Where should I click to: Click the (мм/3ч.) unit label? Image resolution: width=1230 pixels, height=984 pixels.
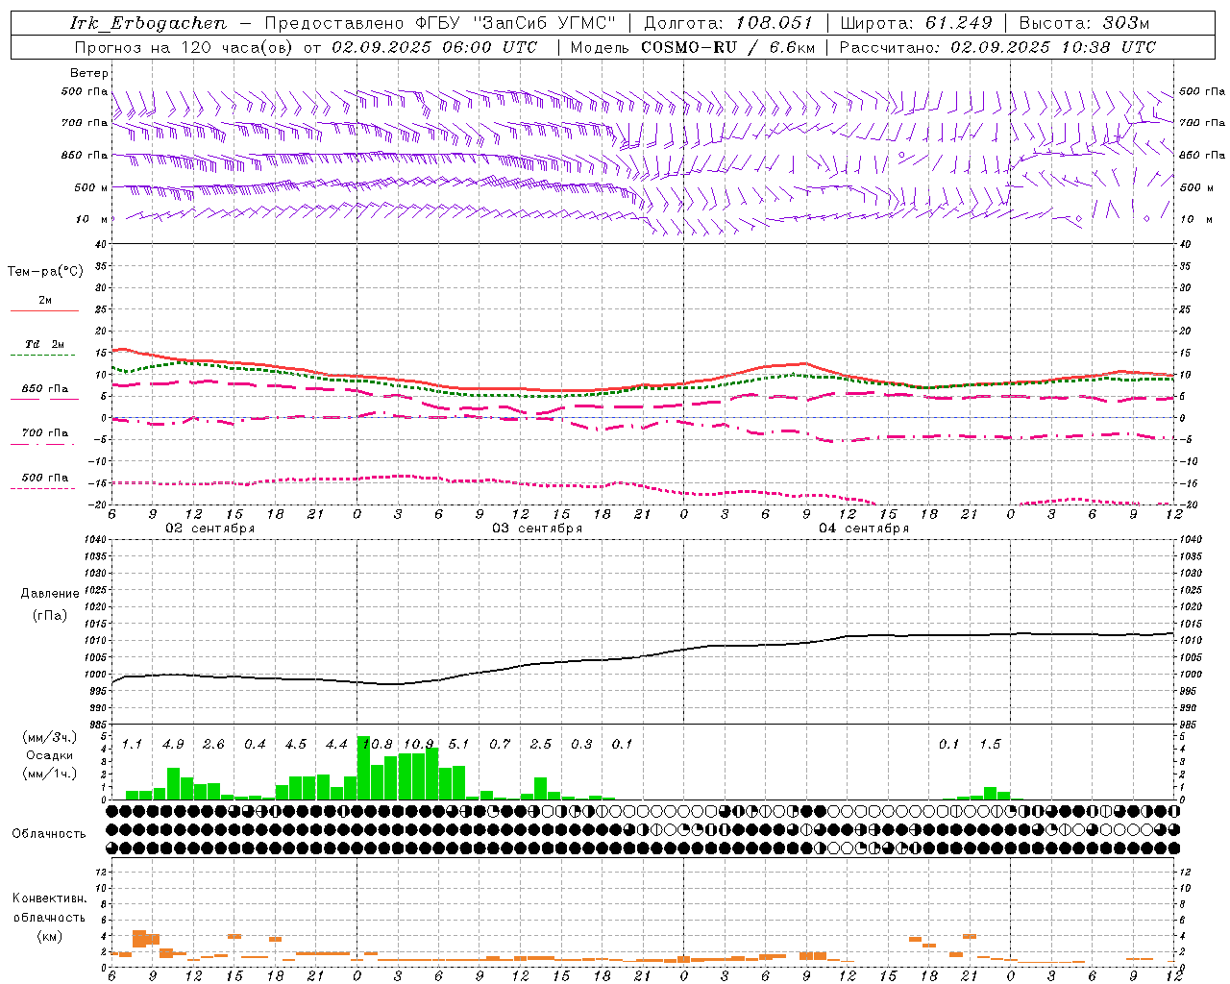pos(49,738)
